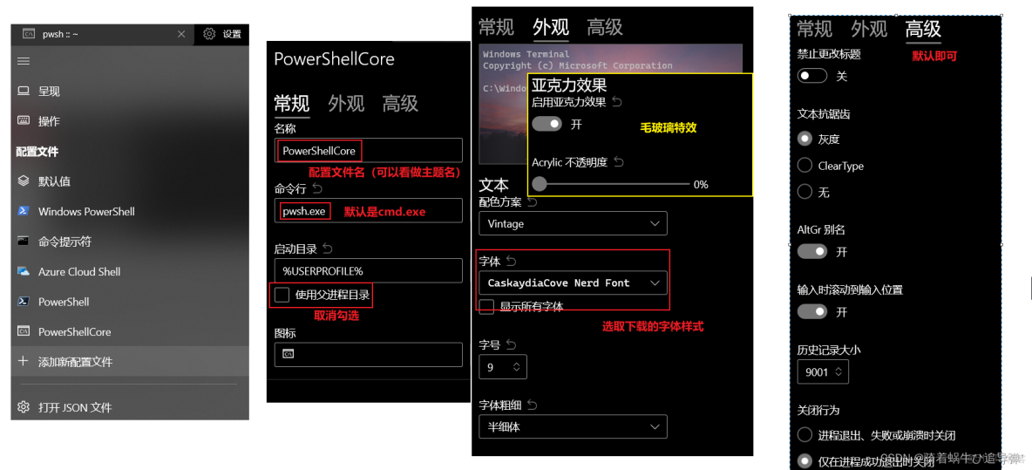Click the Azure Cloud Shell icon
The image size is (1032, 470).
tap(24, 271)
